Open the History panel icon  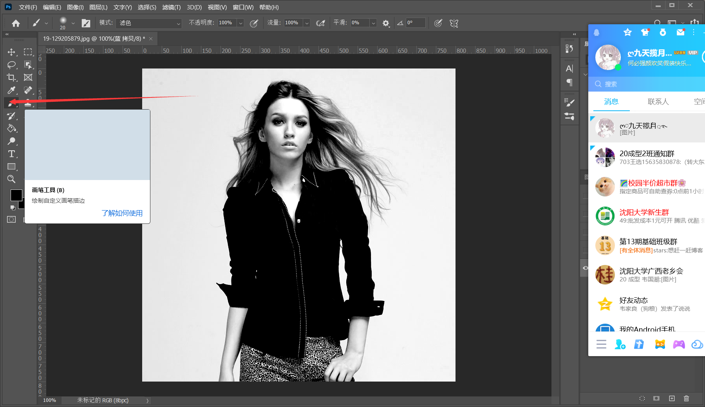pos(569,49)
